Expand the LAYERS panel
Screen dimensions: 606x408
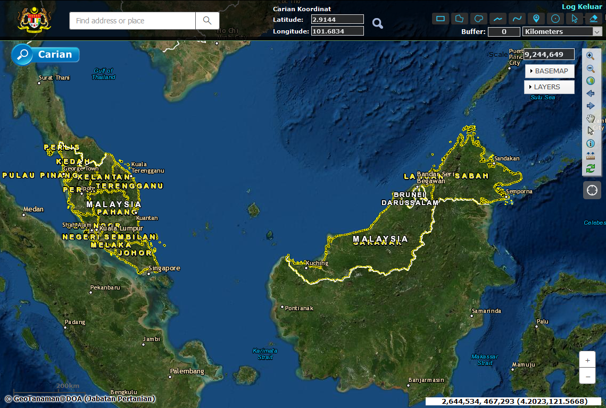click(550, 87)
